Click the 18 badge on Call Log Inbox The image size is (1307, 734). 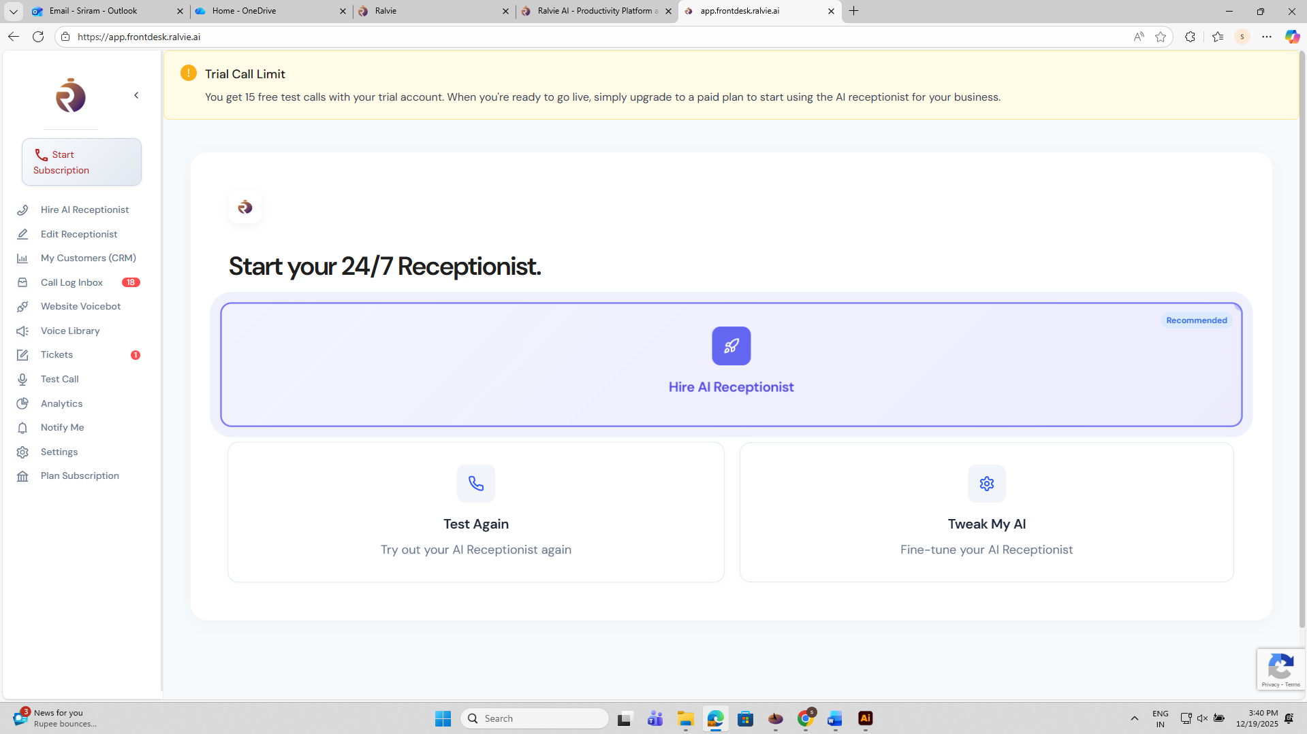coord(131,282)
